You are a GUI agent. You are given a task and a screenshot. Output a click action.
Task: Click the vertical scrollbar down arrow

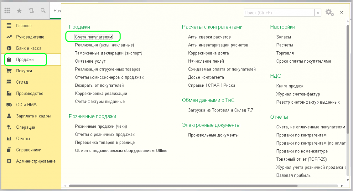(x=348, y=180)
